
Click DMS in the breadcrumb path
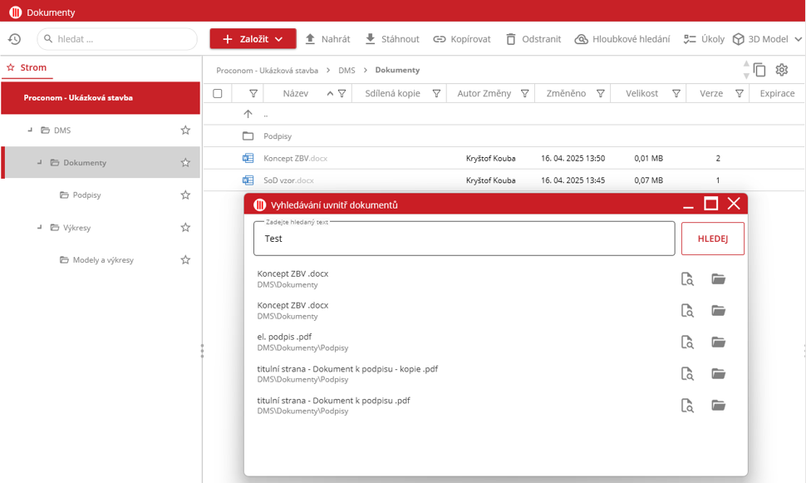pos(346,71)
